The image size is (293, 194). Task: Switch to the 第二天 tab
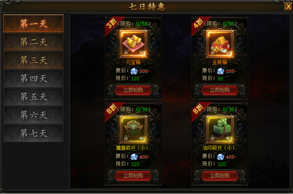[33, 42]
